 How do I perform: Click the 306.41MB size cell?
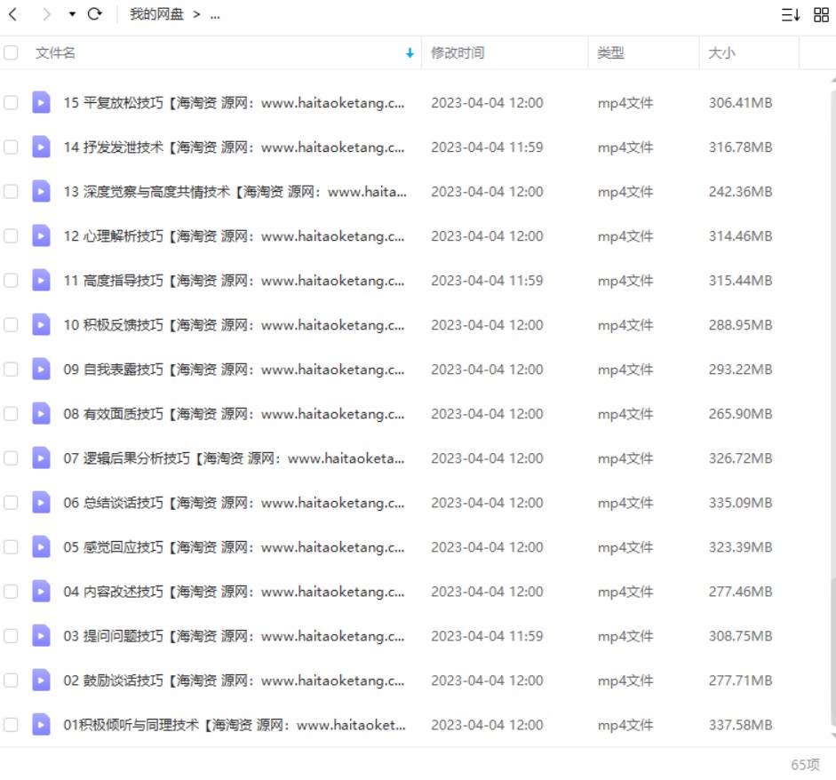[x=740, y=102]
